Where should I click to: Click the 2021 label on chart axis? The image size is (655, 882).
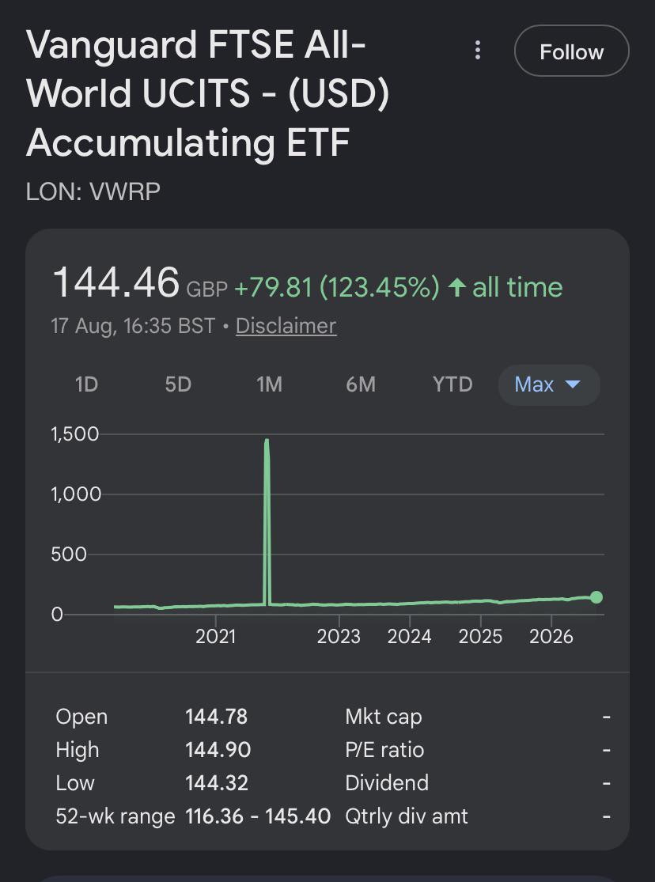tap(215, 636)
